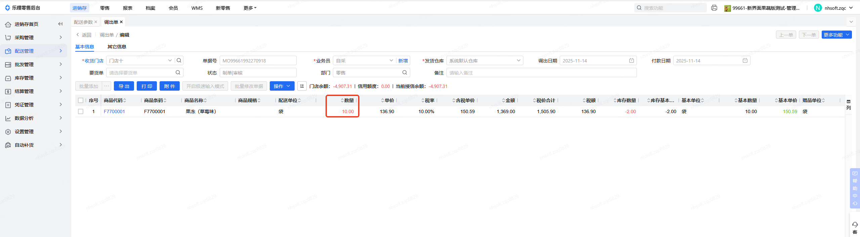
Task: Expand the 操作 dropdown button
Action: pyautogui.click(x=282, y=86)
